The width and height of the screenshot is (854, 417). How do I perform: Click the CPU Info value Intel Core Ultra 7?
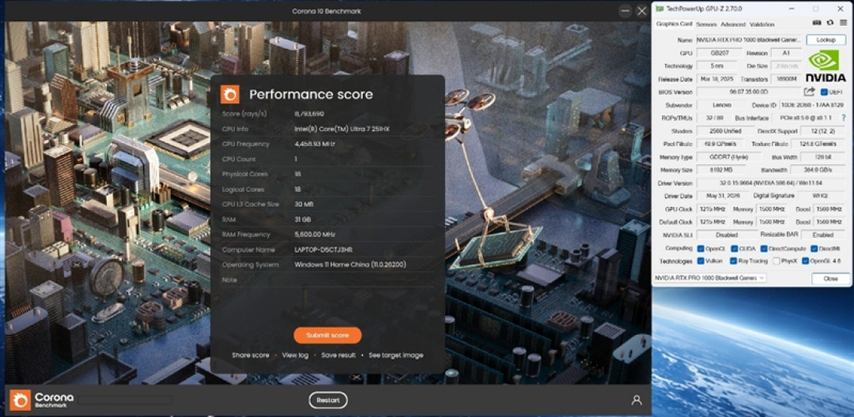click(342, 129)
